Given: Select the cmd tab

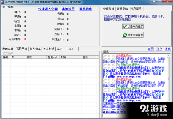Looking at the screenshot, I should (73, 49).
